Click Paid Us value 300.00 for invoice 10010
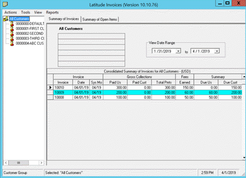The image size is (246, 178). 115,88
